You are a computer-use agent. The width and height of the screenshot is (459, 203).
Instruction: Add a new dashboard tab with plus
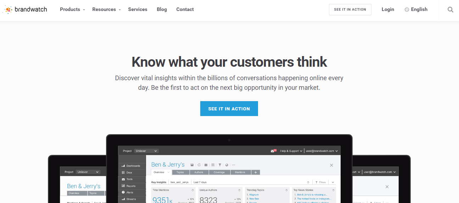point(256,172)
